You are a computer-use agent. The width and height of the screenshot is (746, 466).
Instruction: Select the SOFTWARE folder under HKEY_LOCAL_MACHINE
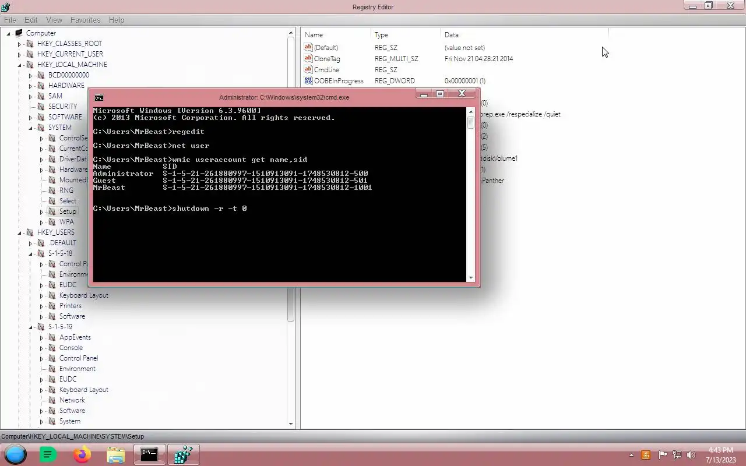coord(65,117)
